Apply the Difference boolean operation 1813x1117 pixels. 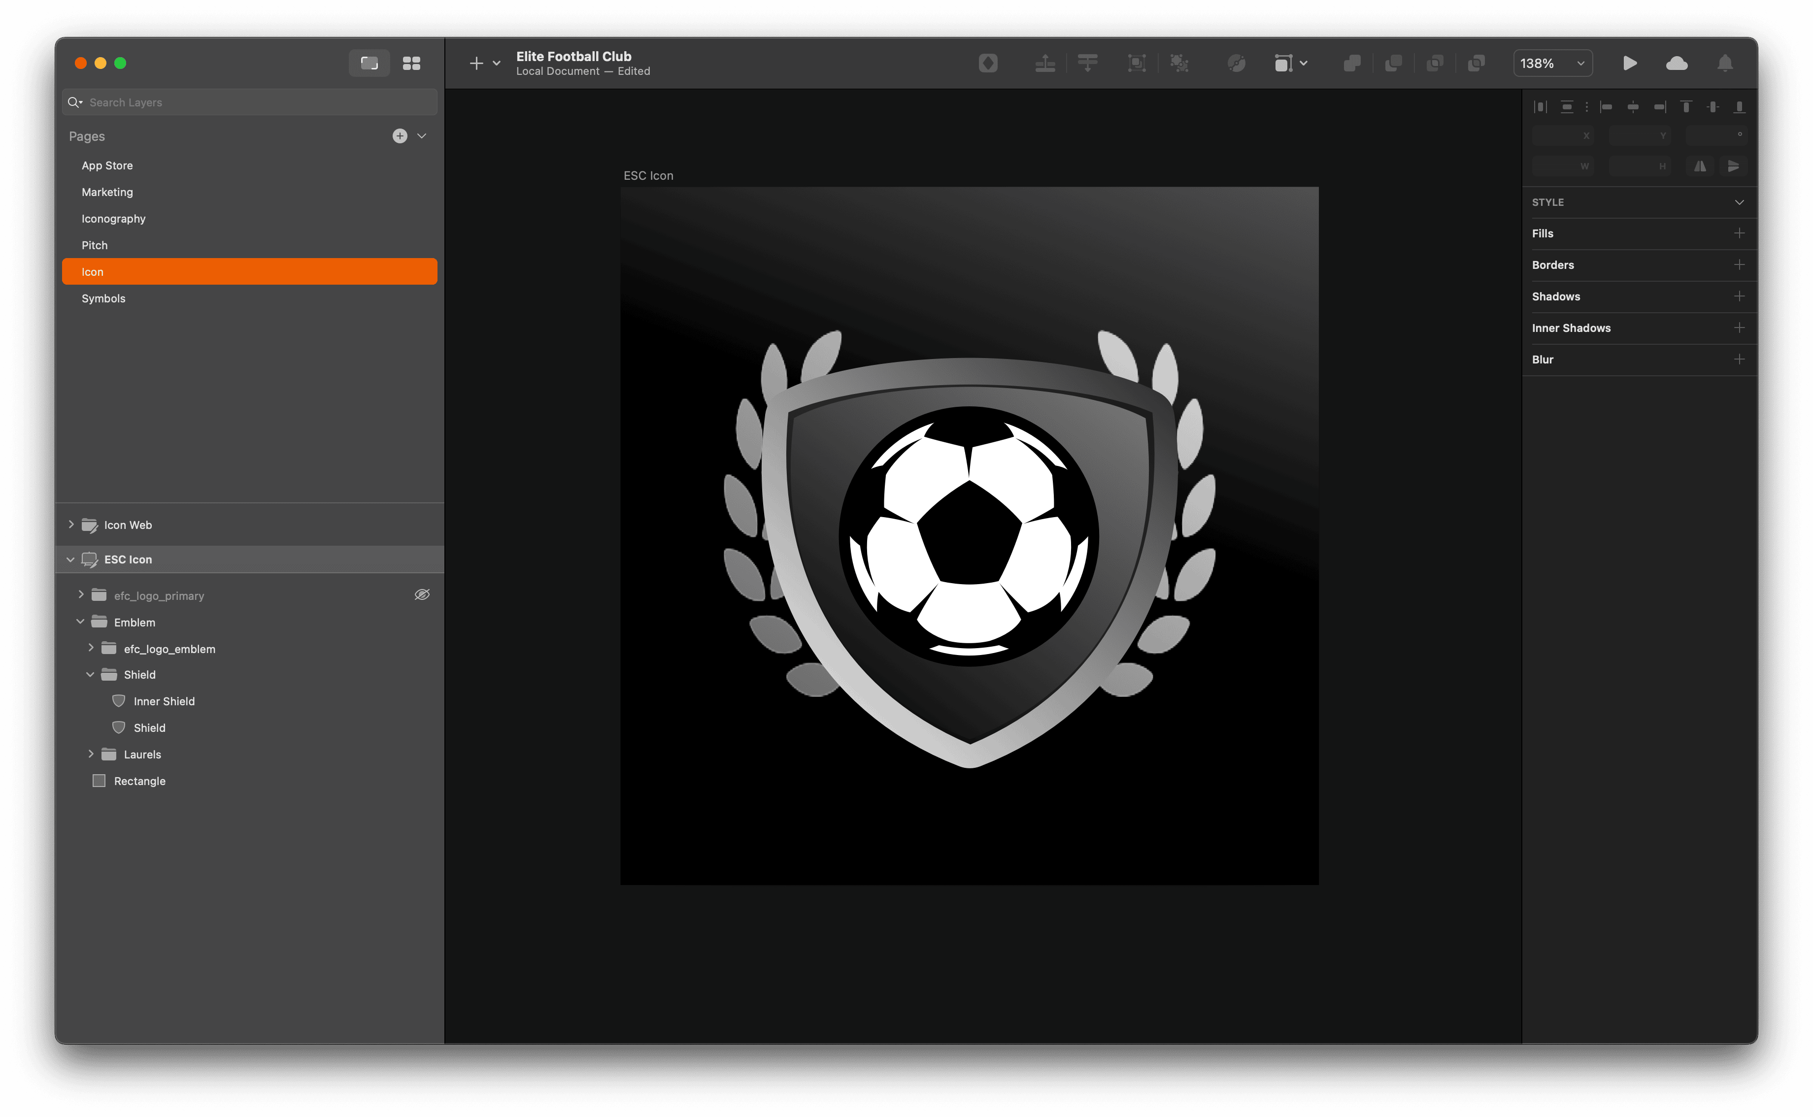click(1476, 64)
